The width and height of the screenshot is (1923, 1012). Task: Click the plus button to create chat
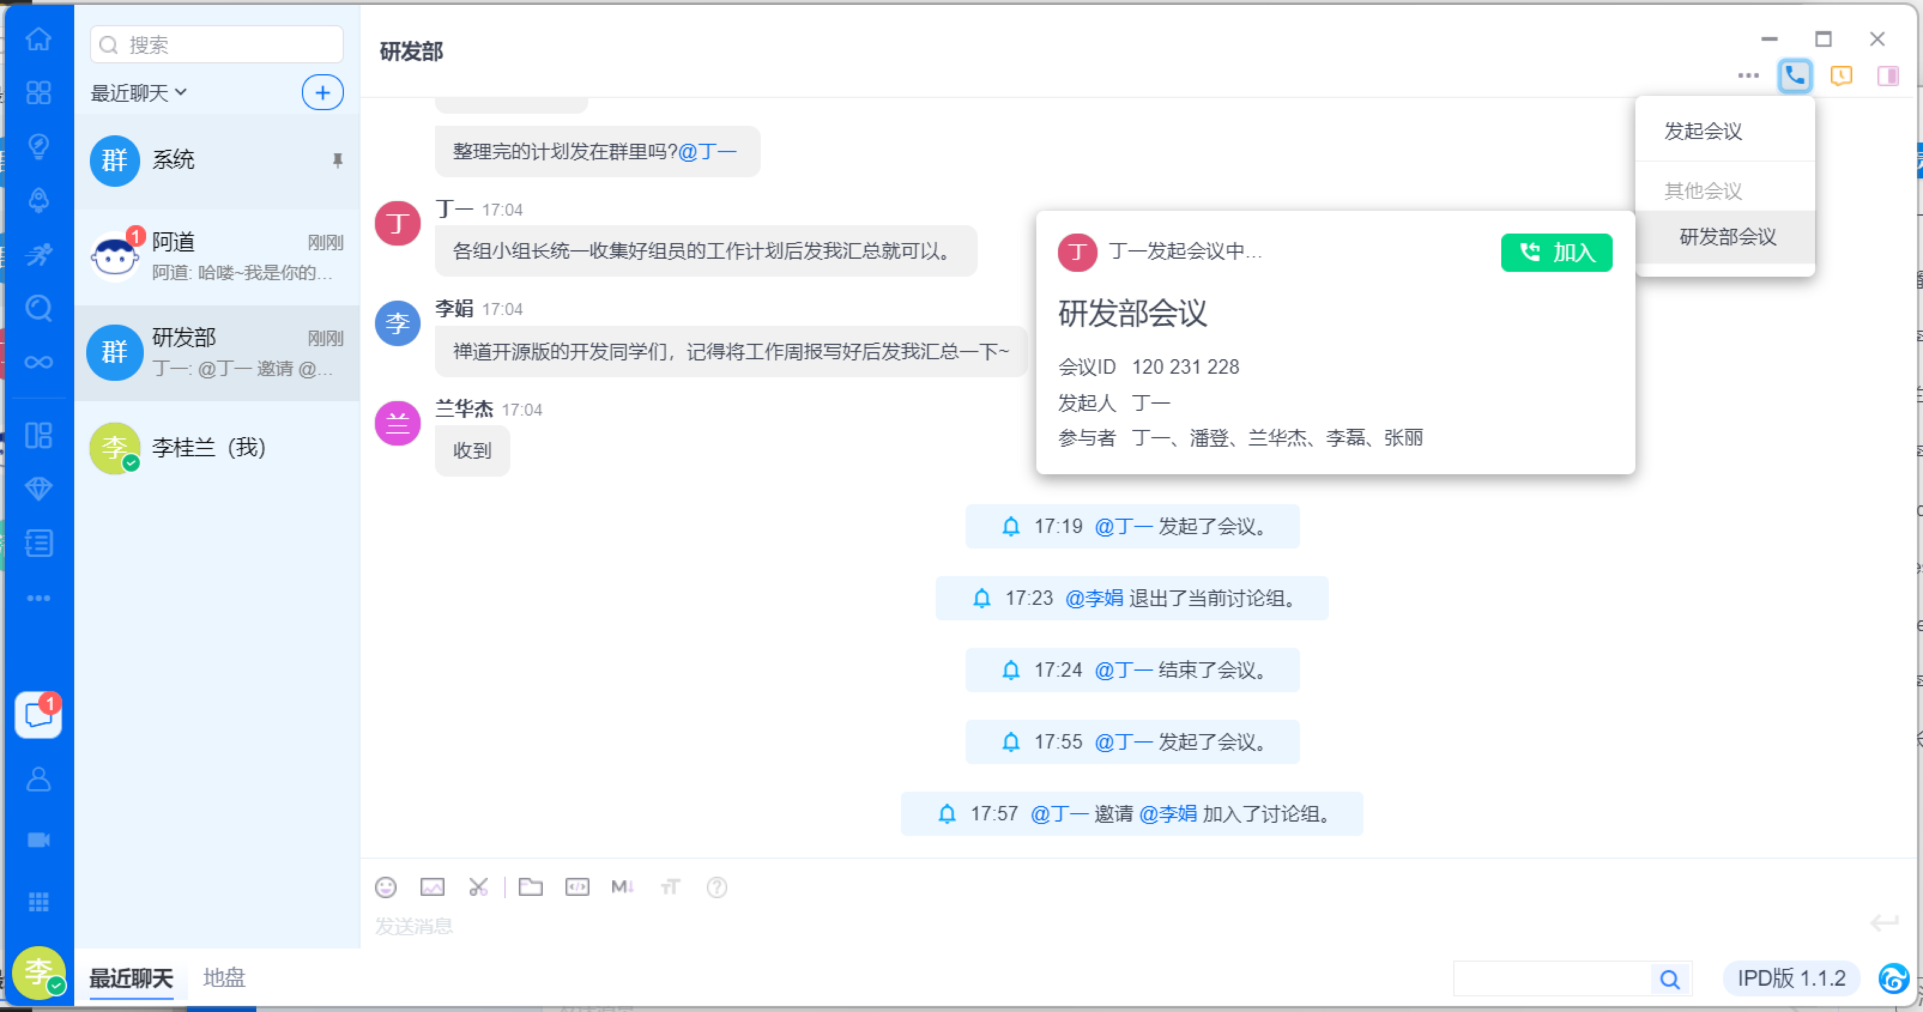[322, 93]
